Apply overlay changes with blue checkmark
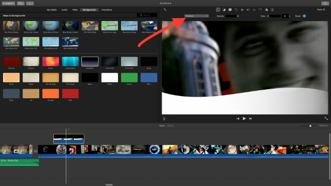 304,16
